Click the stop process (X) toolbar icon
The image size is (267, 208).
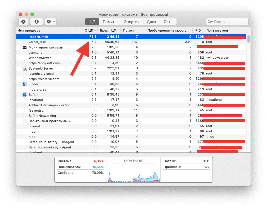point(23,22)
